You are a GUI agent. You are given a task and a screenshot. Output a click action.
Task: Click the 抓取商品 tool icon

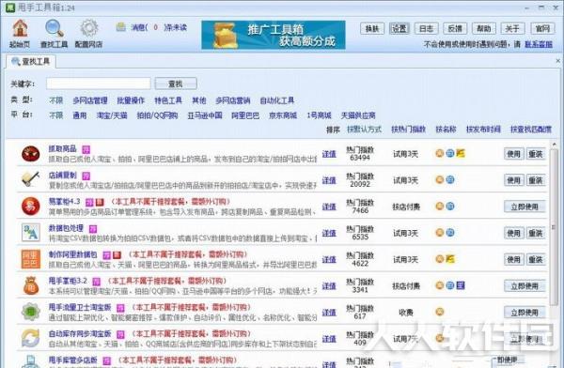pos(31,154)
